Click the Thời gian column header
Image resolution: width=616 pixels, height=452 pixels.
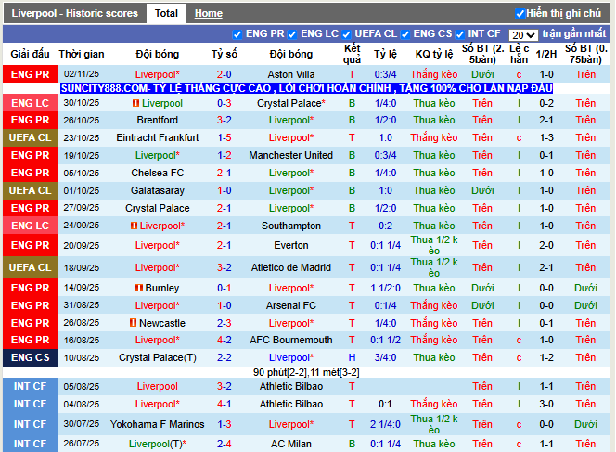[x=82, y=54]
